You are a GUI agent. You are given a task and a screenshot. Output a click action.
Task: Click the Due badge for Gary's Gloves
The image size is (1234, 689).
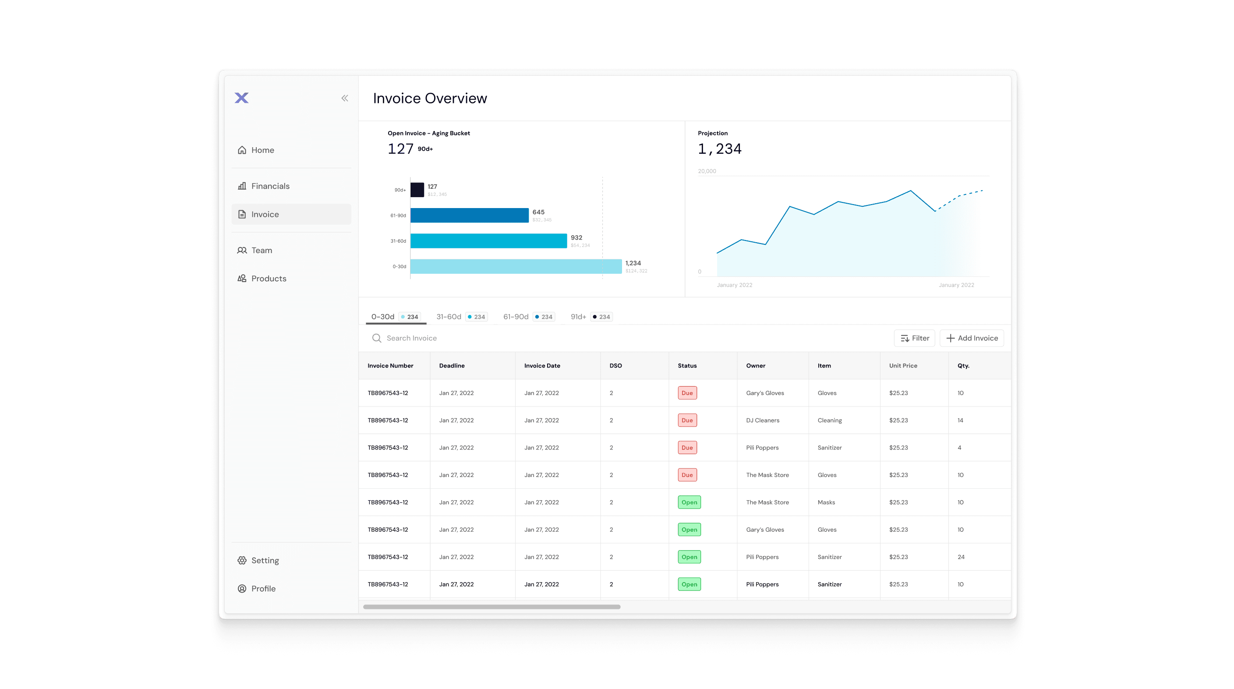[x=687, y=393]
